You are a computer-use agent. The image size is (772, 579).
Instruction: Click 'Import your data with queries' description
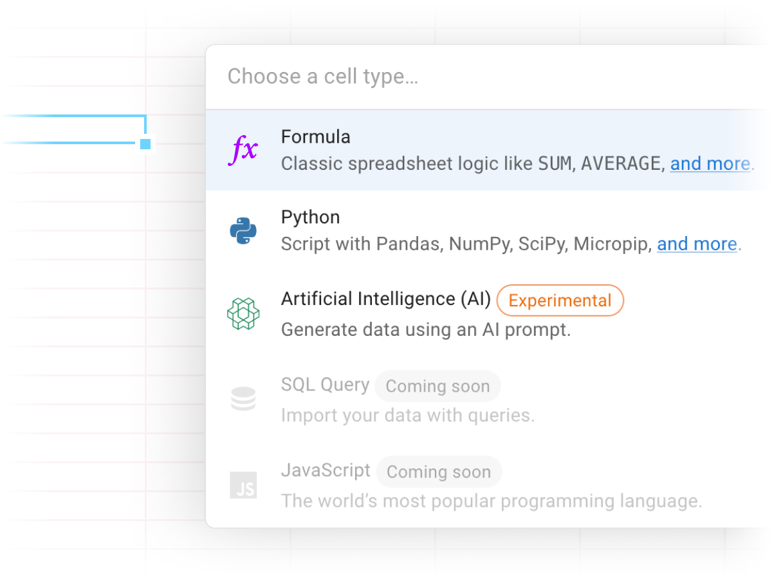pos(408,415)
